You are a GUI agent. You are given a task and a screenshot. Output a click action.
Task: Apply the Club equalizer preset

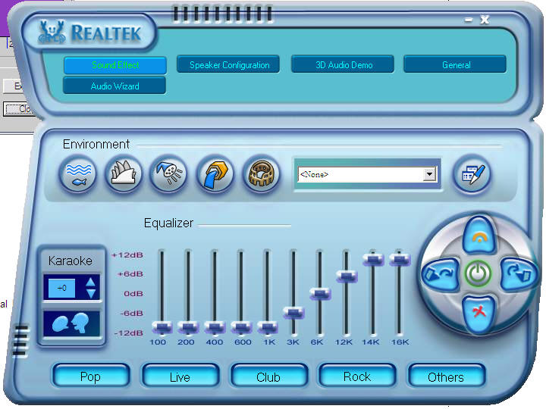(x=268, y=376)
